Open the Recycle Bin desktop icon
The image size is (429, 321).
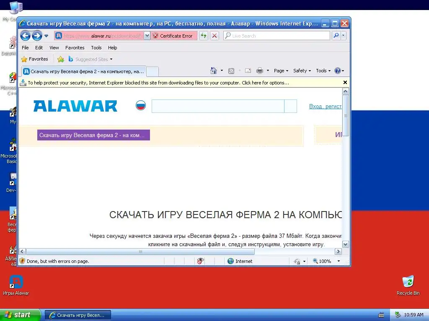pos(408,285)
